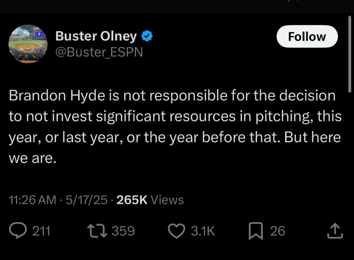Screen dimensions: 354x260
Task: Click the blue verified badge
Action: [x=147, y=36]
